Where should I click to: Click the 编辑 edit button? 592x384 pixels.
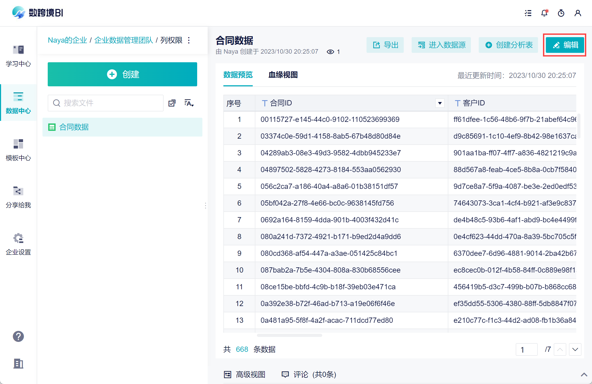(x=565, y=45)
